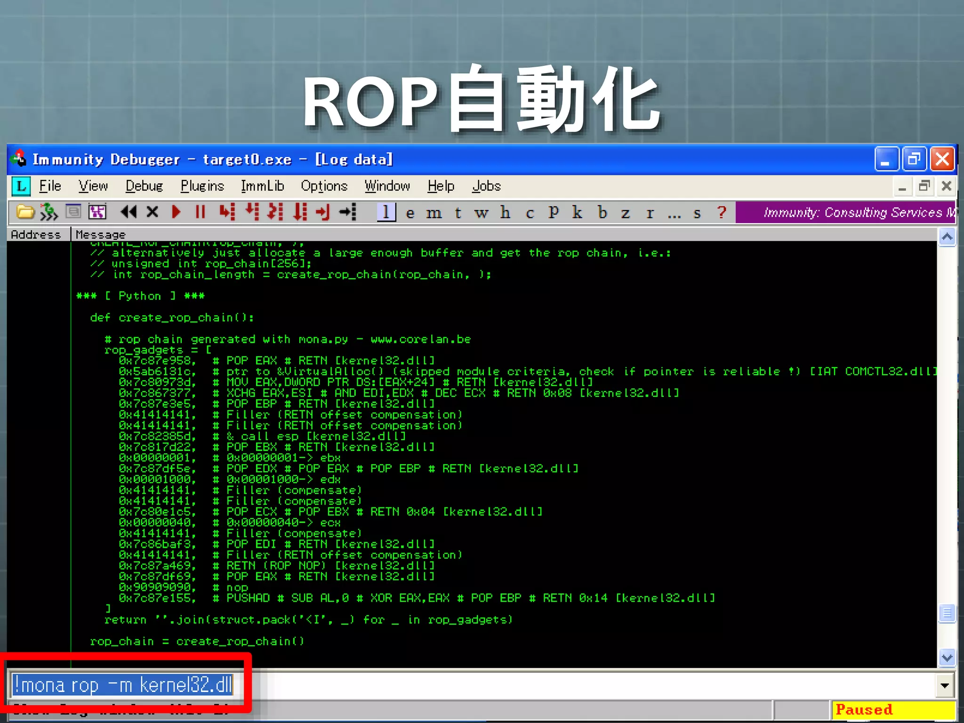964x723 pixels.
Task: Click the Trace into toolbar icon
Action: [x=275, y=212]
